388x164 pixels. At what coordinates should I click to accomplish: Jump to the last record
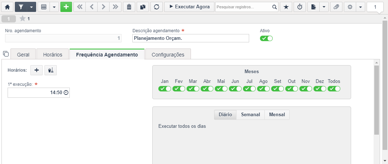(x=115, y=7)
